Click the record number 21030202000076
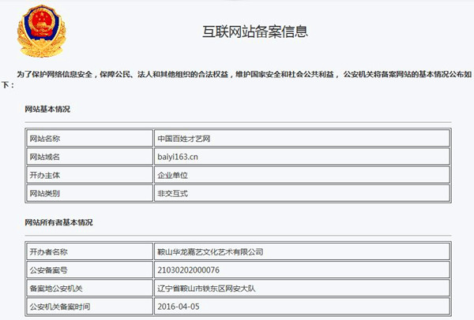Viewport: 474px width, 320px height. pos(189,270)
